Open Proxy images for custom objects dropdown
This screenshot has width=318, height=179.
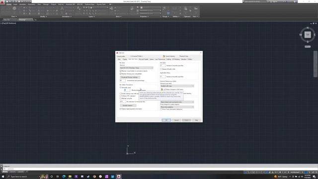(177, 107)
